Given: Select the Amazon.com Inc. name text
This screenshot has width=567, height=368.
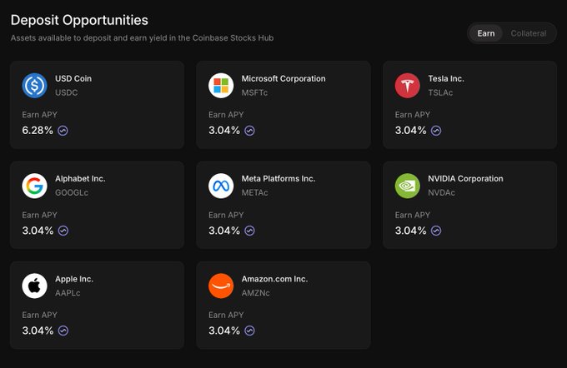Looking at the screenshot, I should pyautogui.click(x=274, y=279).
